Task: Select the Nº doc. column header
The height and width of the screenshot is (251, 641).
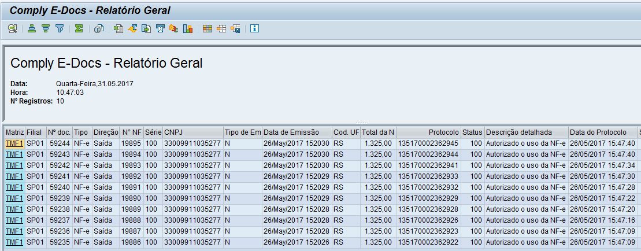Action: [60, 132]
